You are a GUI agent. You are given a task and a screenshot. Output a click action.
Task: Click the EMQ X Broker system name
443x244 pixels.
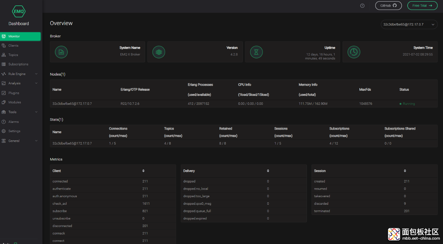coord(130,54)
